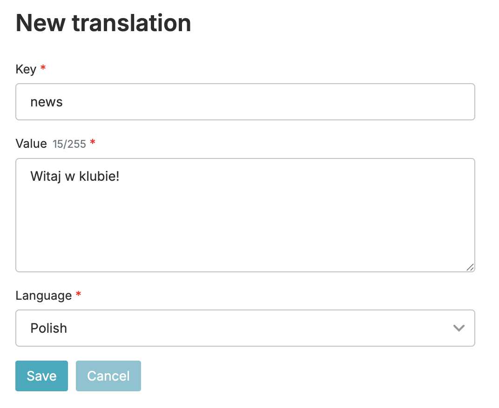Image resolution: width=499 pixels, height=408 pixels.
Task: Select the Polish option text
Action: pos(49,328)
